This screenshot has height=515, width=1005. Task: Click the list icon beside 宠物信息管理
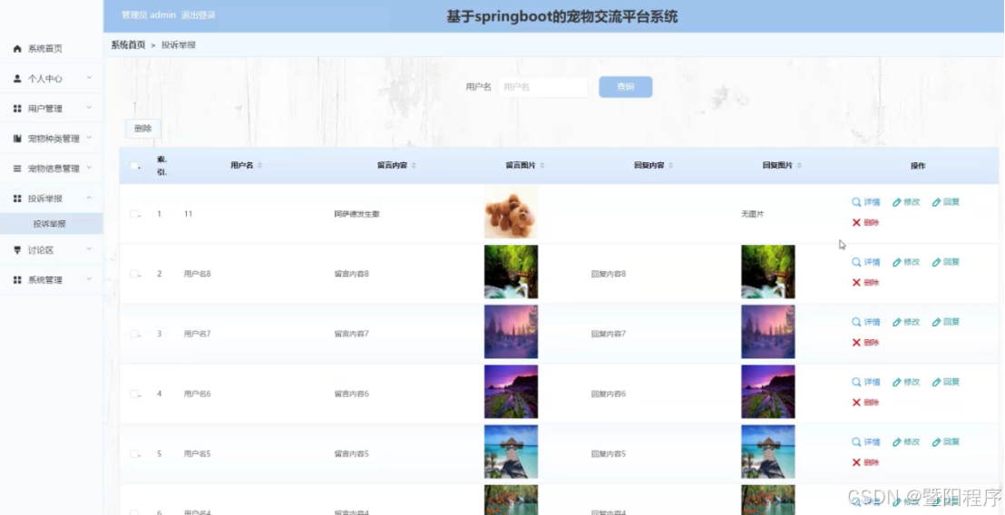click(17, 169)
